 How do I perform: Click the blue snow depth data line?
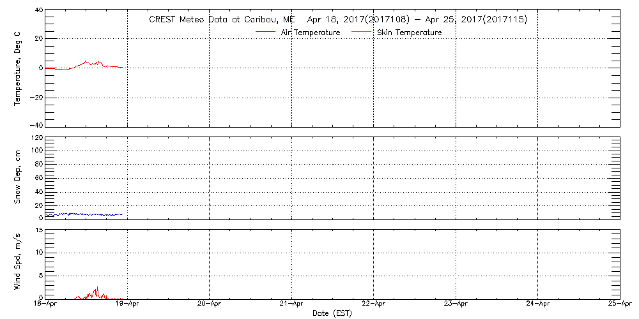tap(84, 214)
